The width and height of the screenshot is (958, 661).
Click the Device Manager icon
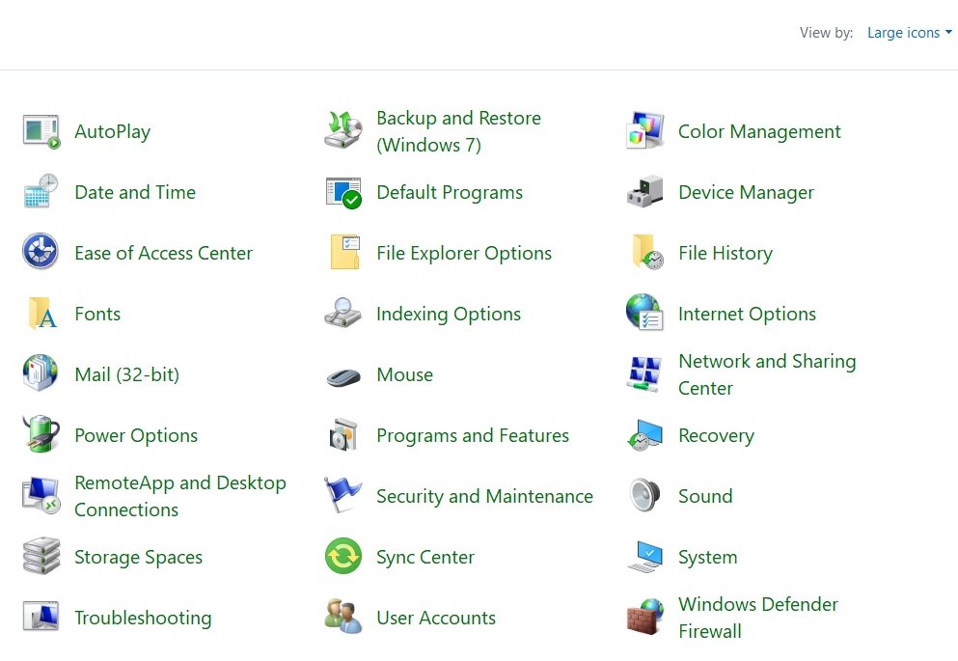click(x=644, y=191)
